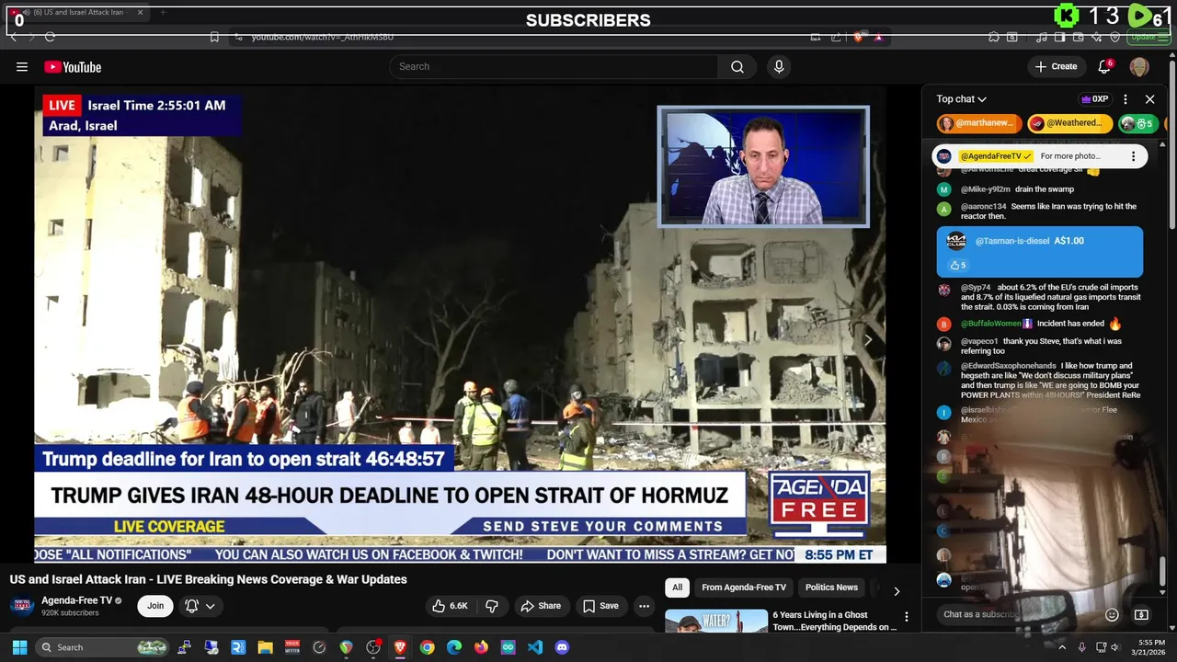The width and height of the screenshot is (1177, 662).
Task: Open the 0XP chat badge button
Action: (1094, 99)
